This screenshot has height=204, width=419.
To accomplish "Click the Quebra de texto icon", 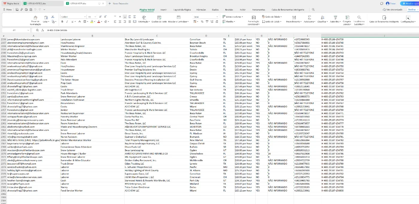I will (159, 18).
